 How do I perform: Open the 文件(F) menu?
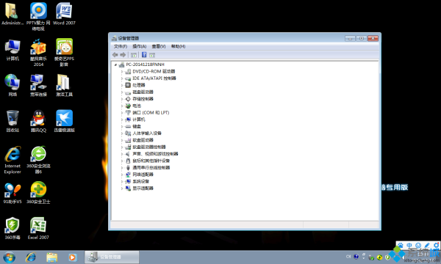click(121, 46)
